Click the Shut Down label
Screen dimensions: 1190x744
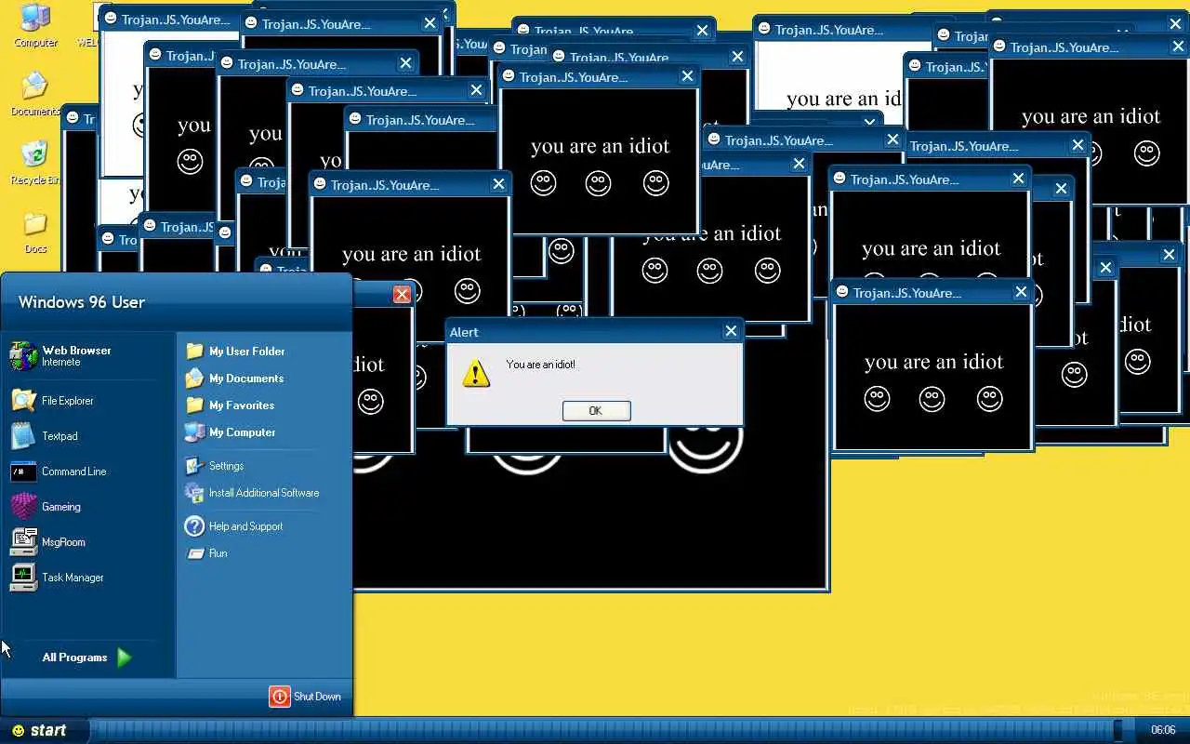pyautogui.click(x=317, y=697)
